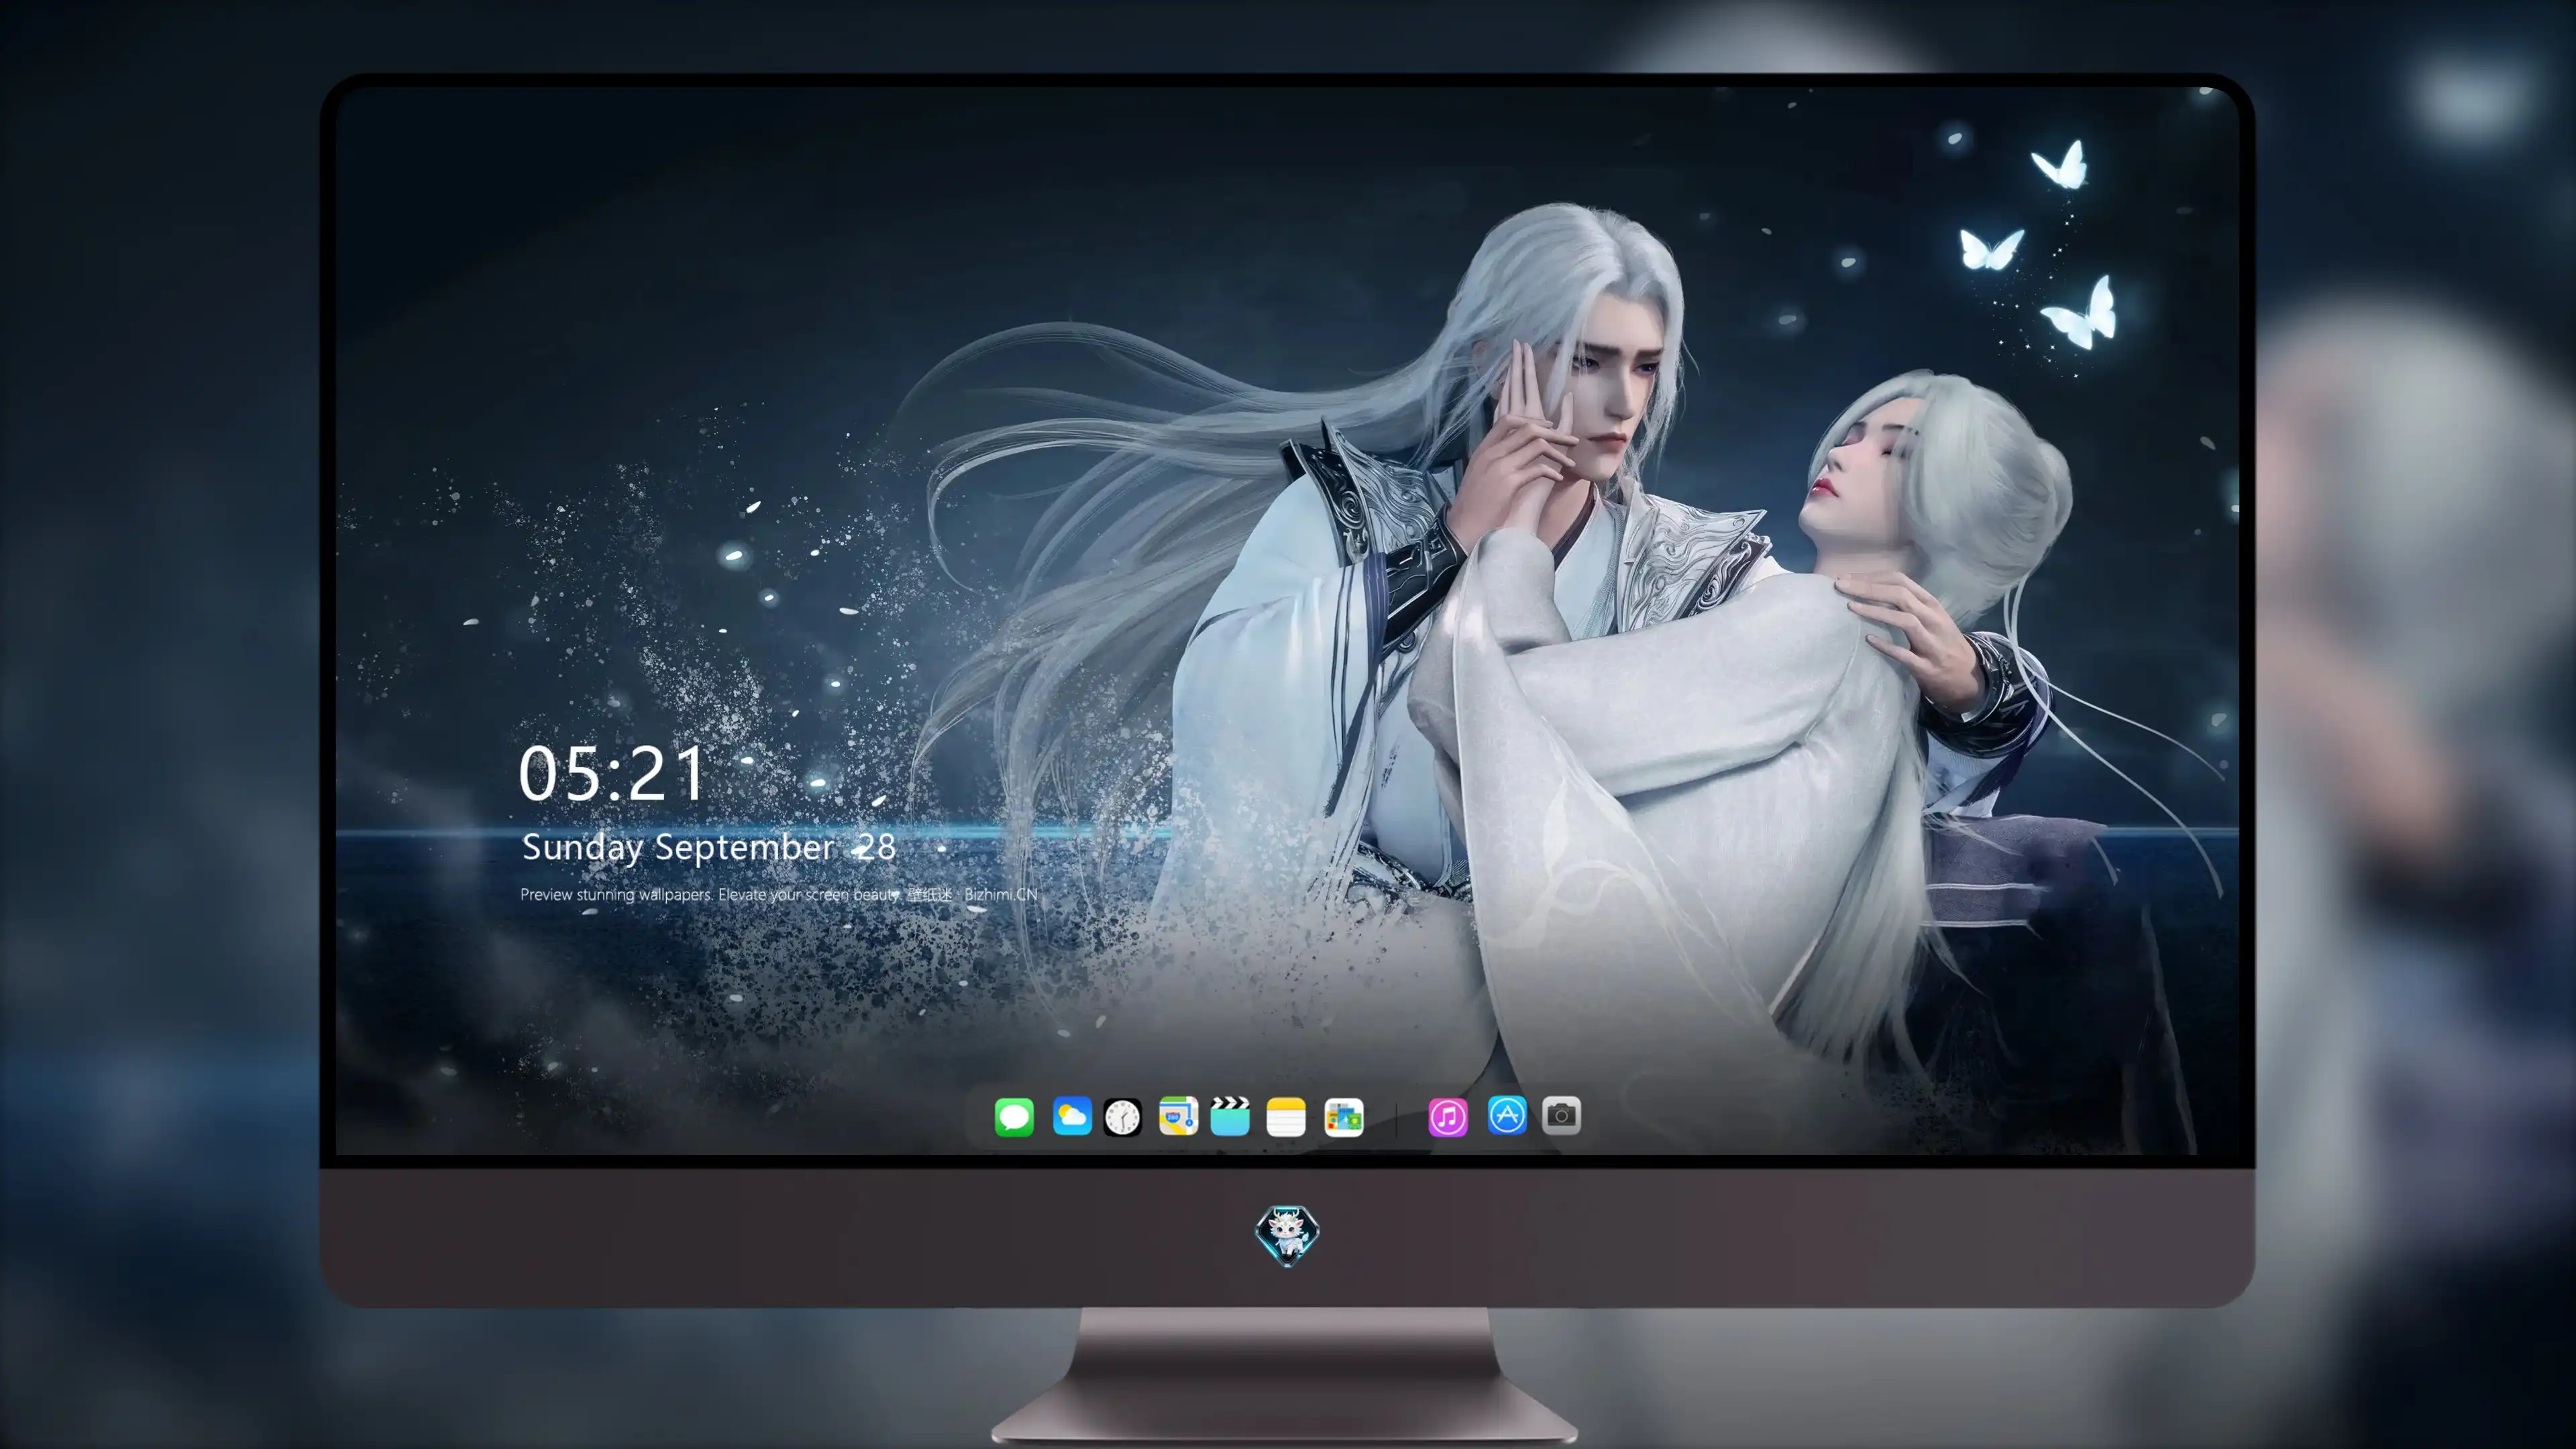The image size is (2576, 1449).
Task: Launch the Videos clapperboard app
Action: (x=1230, y=1116)
